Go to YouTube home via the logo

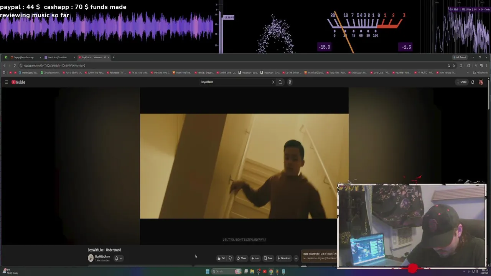(x=18, y=82)
